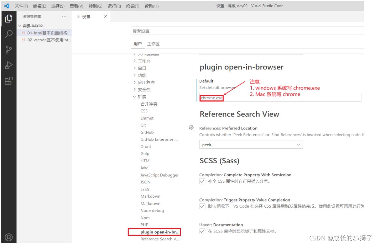The image size is (377, 244).
Task: Open explorer more actions ellipsis
Action: 64,16
